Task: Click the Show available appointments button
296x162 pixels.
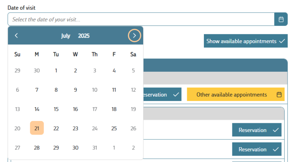Action: click(246, 41)
